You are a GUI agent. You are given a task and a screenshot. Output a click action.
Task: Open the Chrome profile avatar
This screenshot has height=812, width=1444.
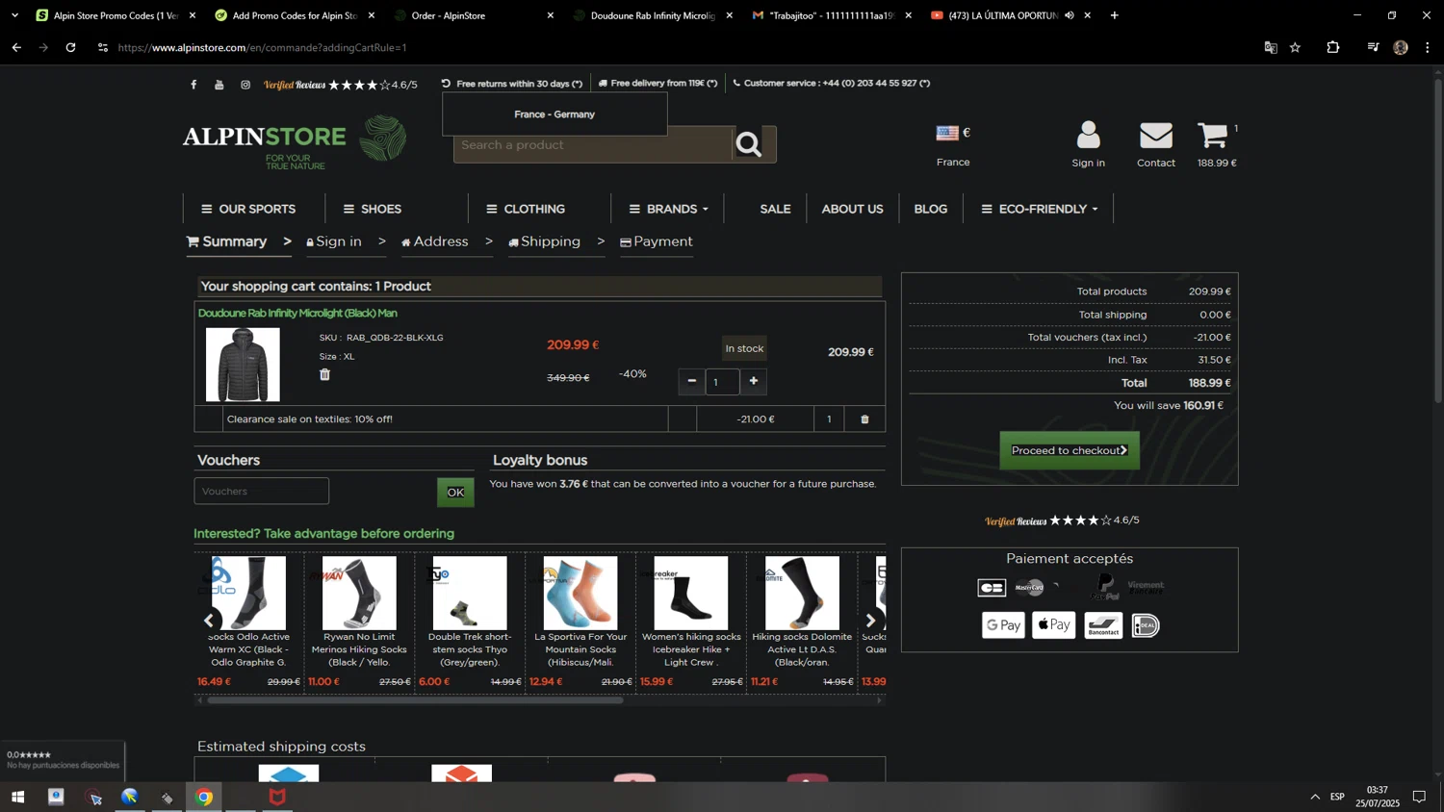pyautogui.click(x=1401, y=47)
